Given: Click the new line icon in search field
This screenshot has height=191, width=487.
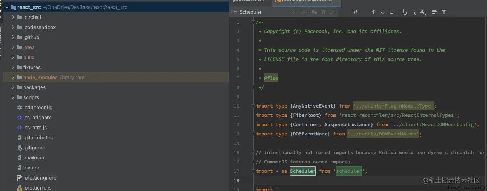Looking at the screenshot, I should (303, 12).
